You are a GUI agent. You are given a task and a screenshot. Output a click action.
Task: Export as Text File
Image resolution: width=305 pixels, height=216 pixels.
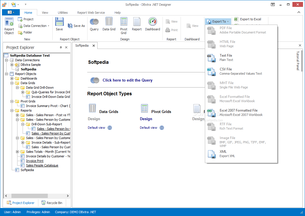(241, 58)
